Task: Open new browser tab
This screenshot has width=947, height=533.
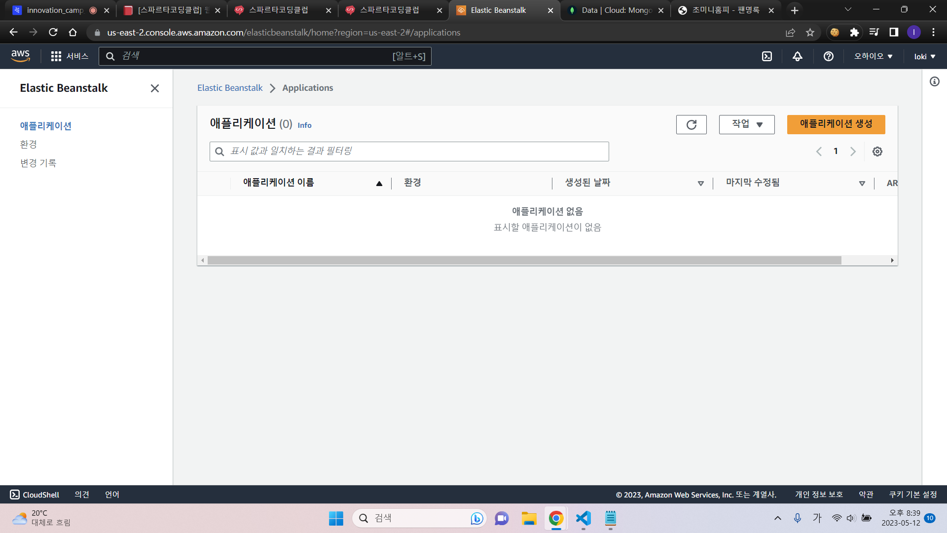Action: (794, 10)
